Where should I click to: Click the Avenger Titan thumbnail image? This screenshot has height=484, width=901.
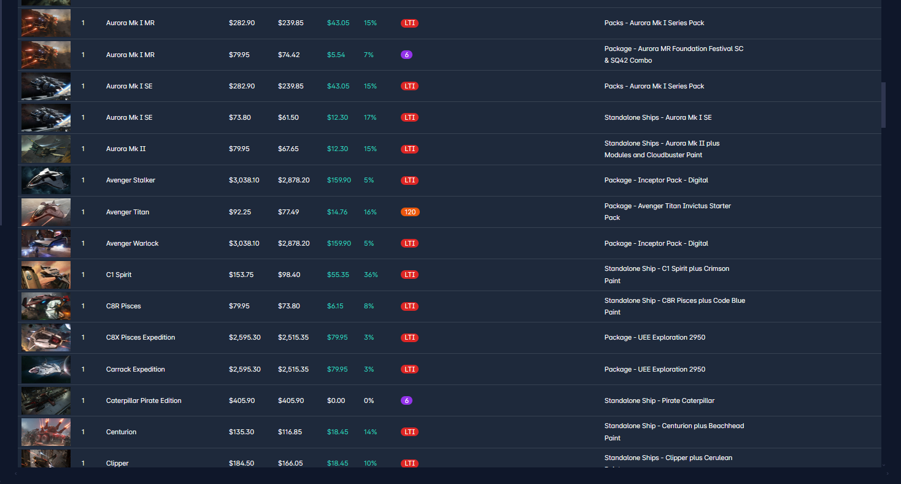pyautogui.click(x=46, y=212)
